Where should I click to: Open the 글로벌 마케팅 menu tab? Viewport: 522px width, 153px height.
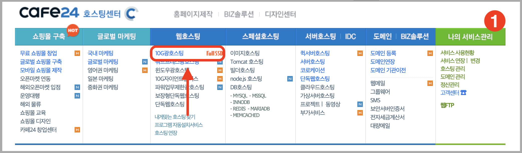coord(117,36)
